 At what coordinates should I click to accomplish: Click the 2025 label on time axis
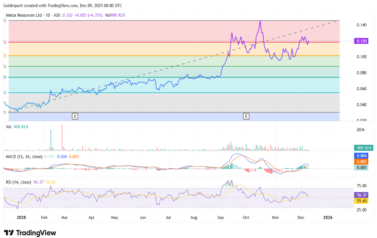tap(21, 217)
